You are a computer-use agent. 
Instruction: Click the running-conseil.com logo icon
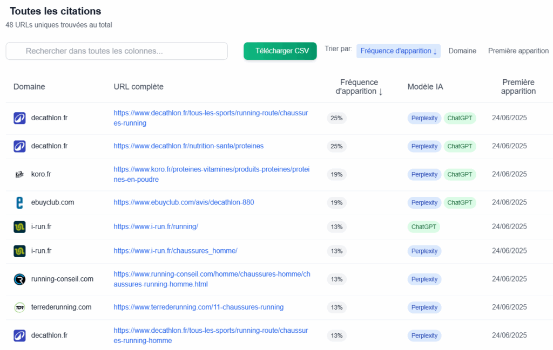coord(19,279)
